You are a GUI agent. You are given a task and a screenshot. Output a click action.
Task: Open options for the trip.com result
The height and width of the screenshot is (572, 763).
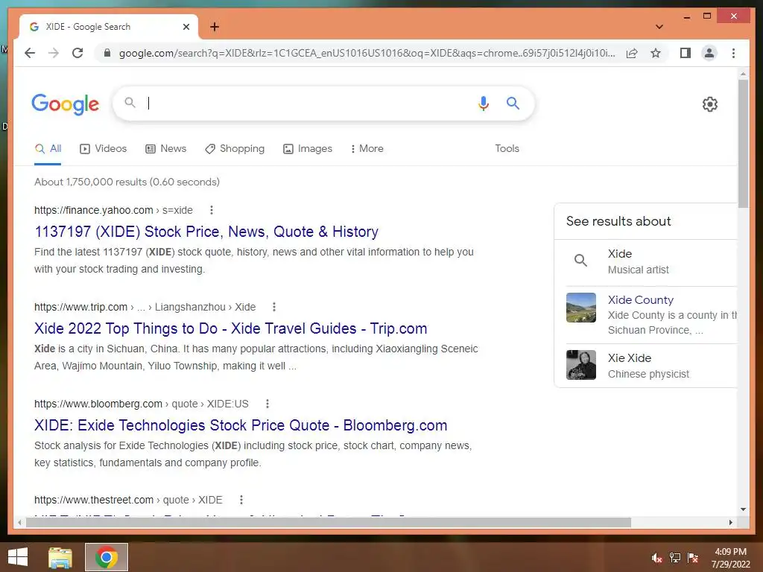coord(274,307)
